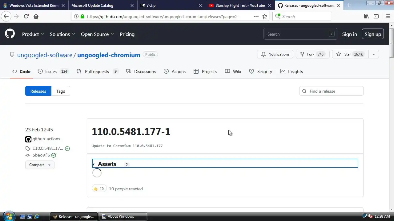Open release title 110.0.5481.177-1

tap(131, 131)
